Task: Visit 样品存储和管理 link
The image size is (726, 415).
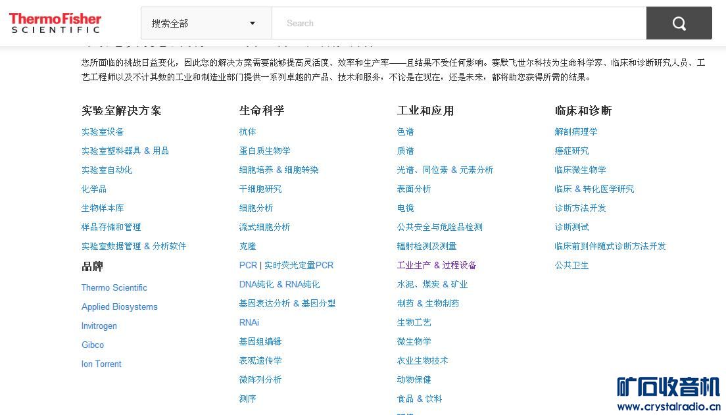Action: (x=111, y=227)
